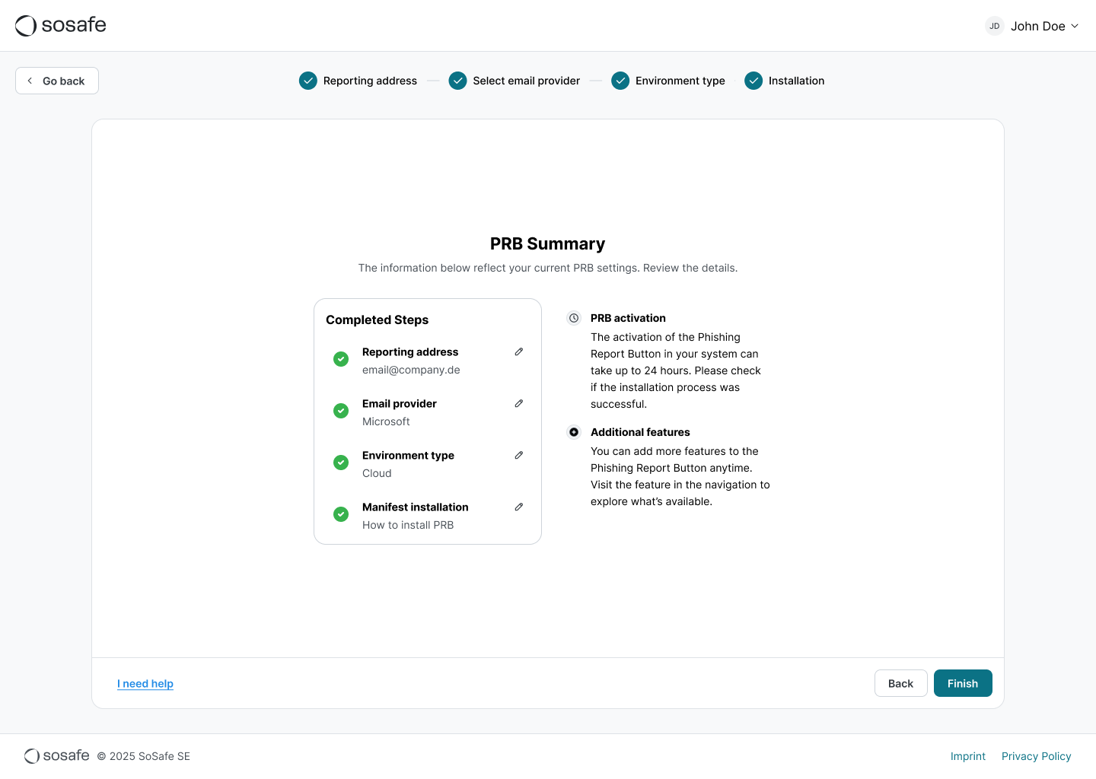Click the SoSafe logo in the header
The height and width of the screenshot is (779, 1096).
pos(61,25)
